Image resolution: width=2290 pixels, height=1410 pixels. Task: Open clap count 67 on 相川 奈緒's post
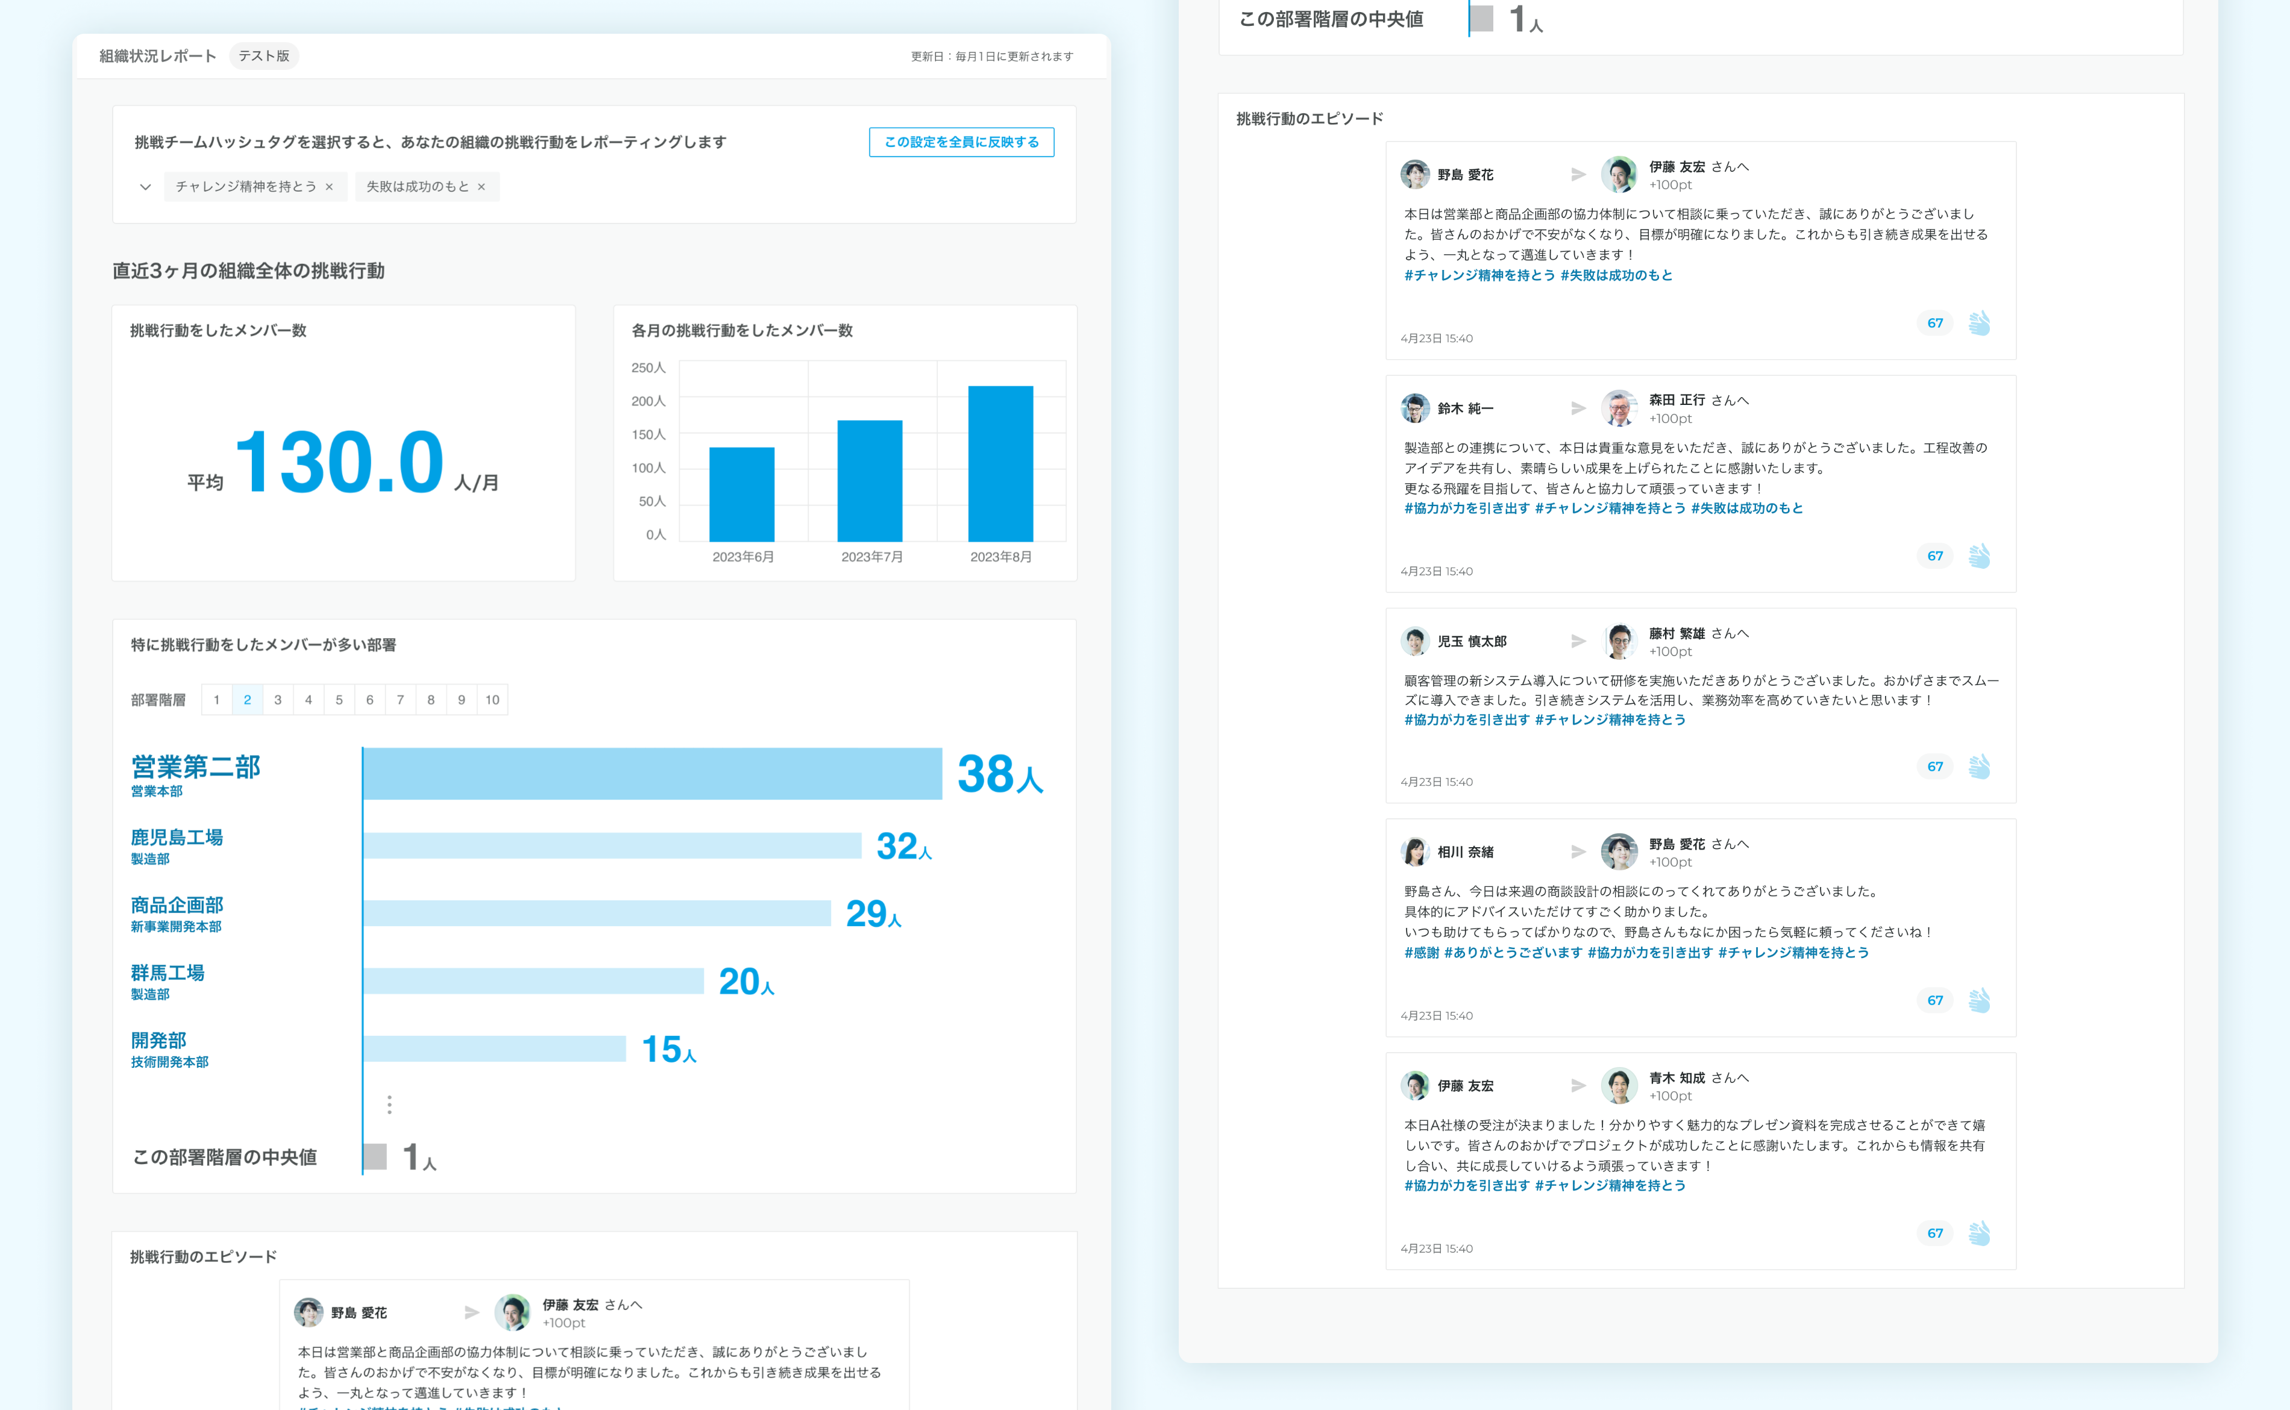(x=1936, y=1000)
